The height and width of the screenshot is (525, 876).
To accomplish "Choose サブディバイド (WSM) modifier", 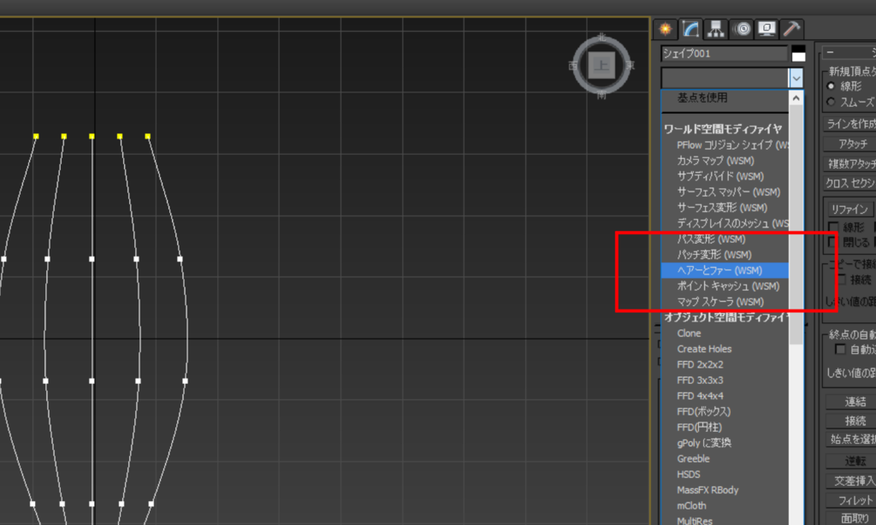I will click(725, 176).
